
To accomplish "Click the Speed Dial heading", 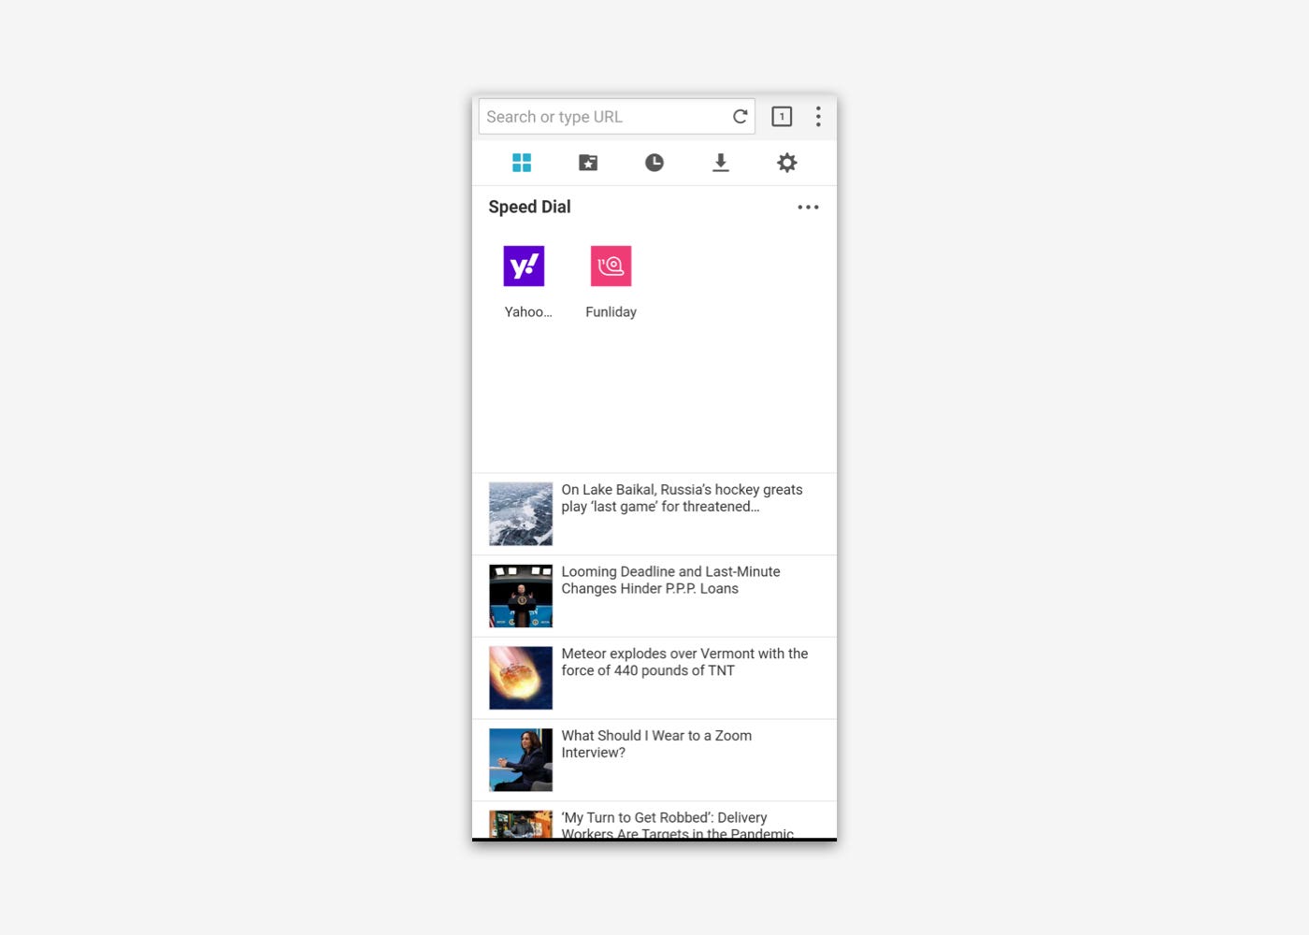I will pyautogui.click(x=529, y=208).
